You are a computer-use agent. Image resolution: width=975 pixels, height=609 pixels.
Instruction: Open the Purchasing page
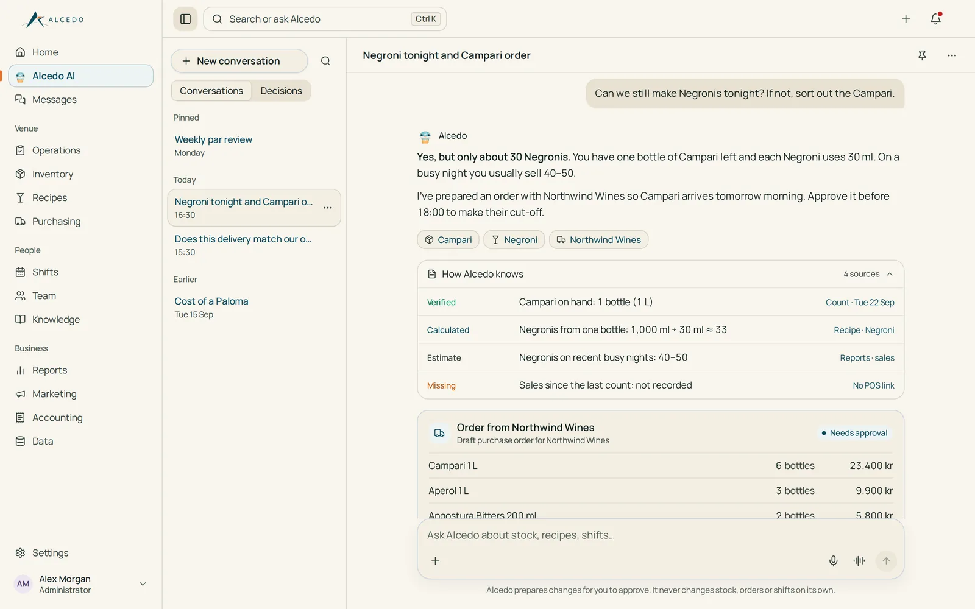point(81,222)
